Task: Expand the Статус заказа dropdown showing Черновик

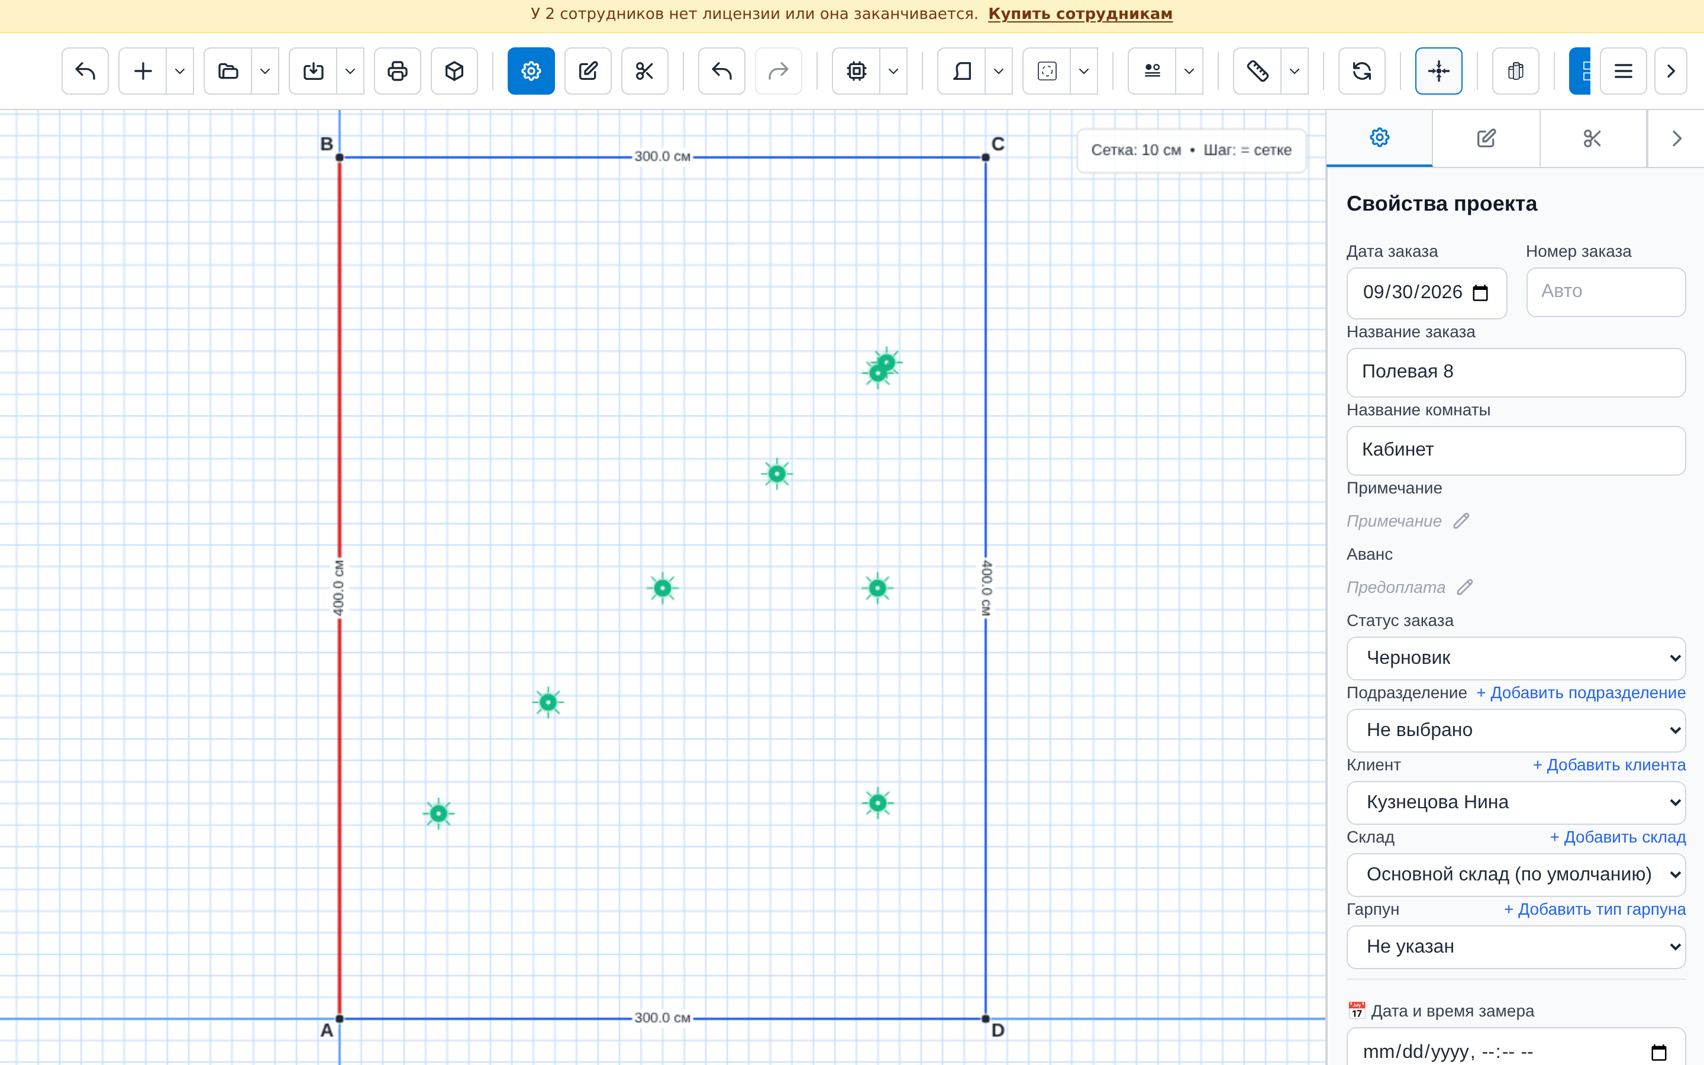Action: (1516, 658)
